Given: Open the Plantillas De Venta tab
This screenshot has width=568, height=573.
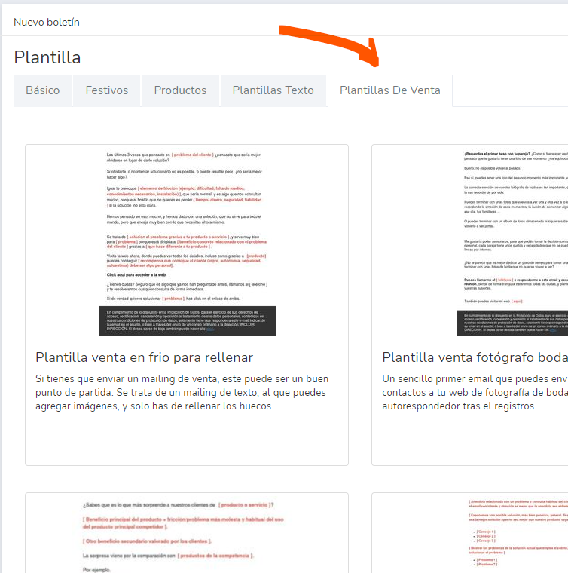Looking at the screenshot, I should [x=390, y=90].
